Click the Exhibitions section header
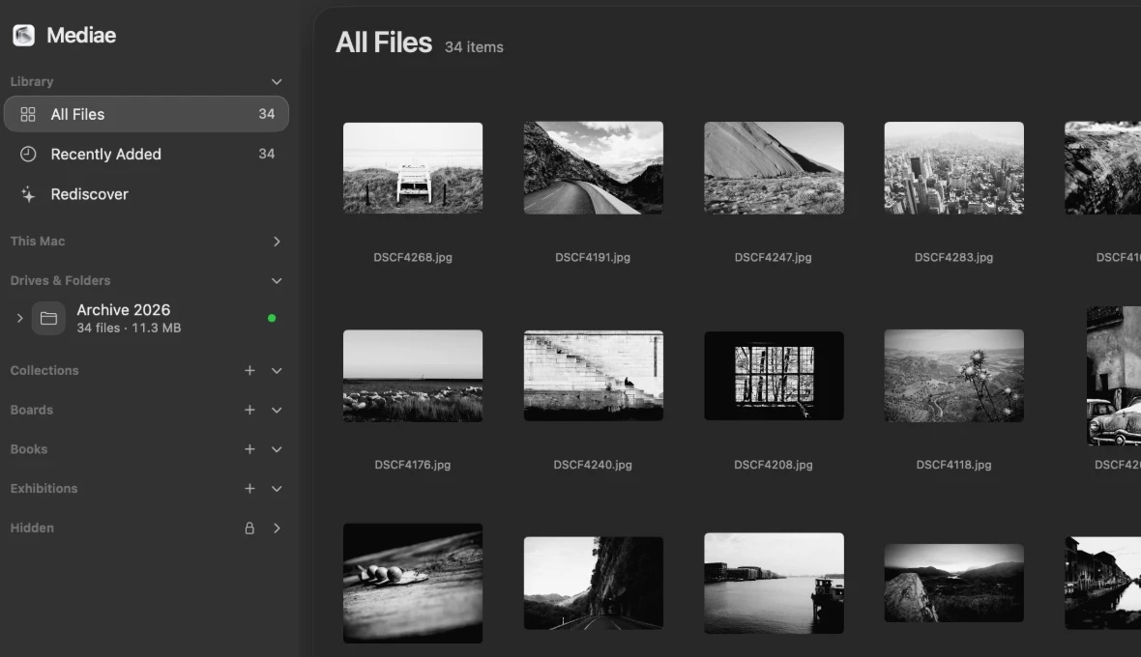Screen dimensions: 1141x657 click(x=44, y=488)
